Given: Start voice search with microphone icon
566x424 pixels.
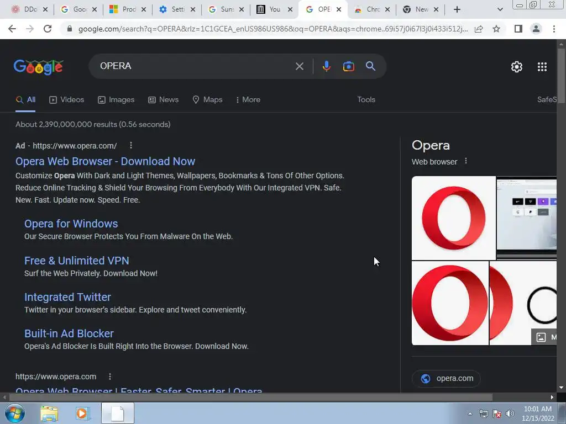Looking at the screenshot, I should click(326, 66).
